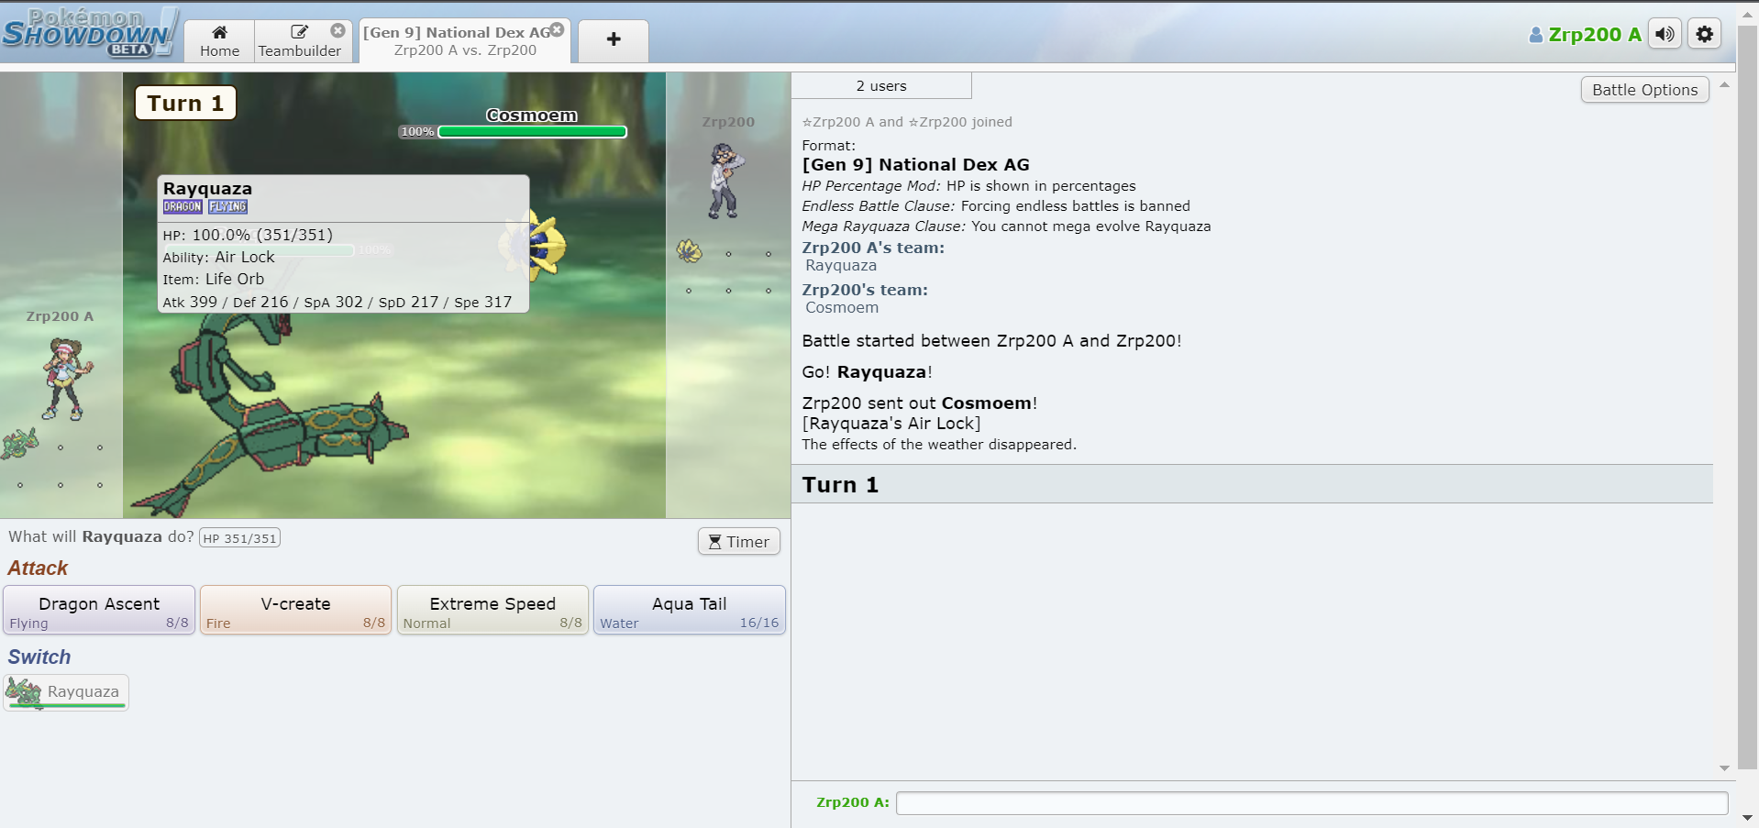Click chat log scroll down arrow
Image resolution: width=1759 pixels, height=828 pixels.
click(x=1724, y=768)
